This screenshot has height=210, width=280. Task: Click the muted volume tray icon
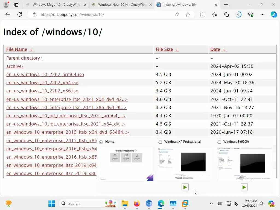point(236,203)
